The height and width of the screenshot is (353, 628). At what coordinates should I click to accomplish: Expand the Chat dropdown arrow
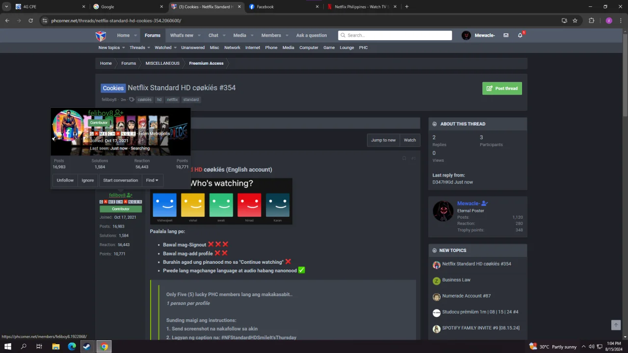[x=224, y=35]
